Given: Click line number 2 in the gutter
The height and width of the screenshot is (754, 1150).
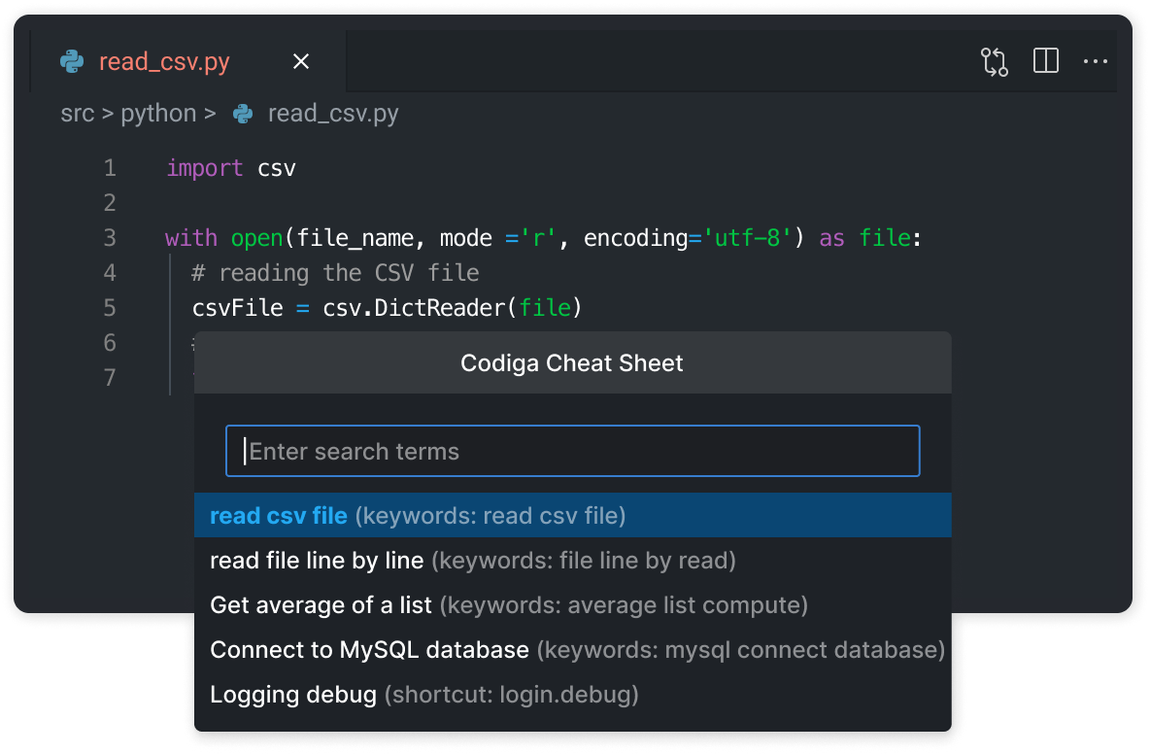Looking at the screenshot, I should tap(110, 202).
